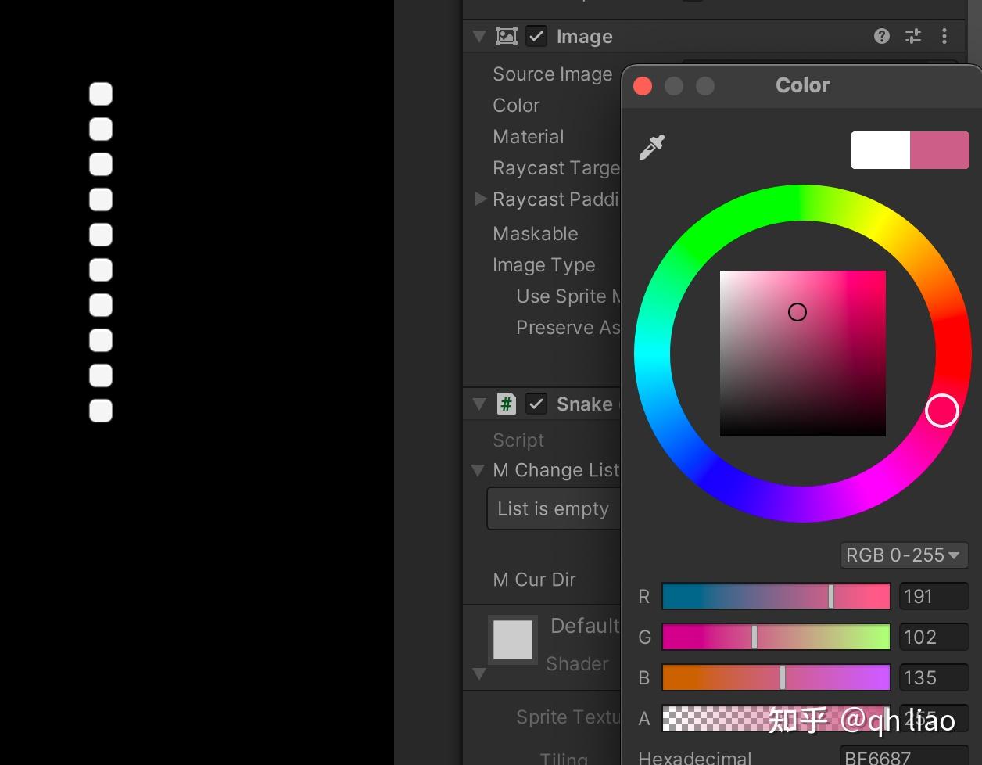Collapse the M Change List

478,470
